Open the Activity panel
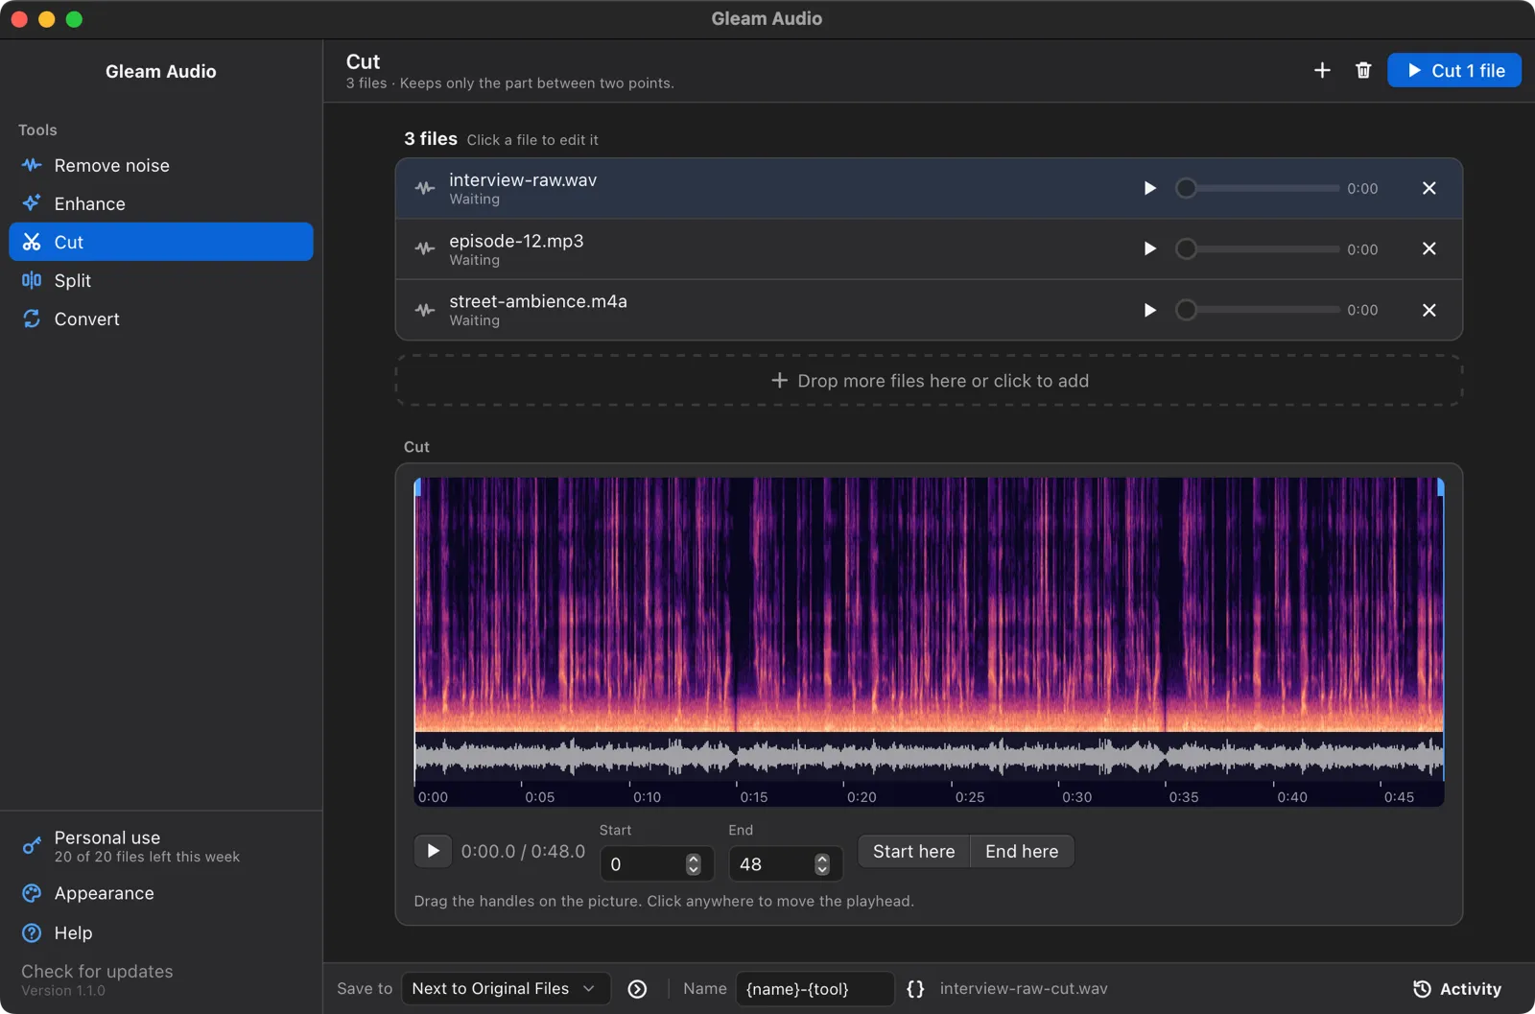The width and height of the screenshot is (1535, 1014). click(1456, 989)
